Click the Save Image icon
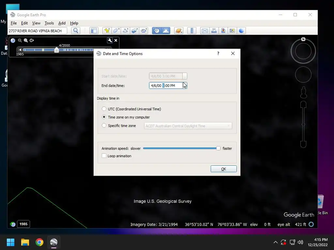334x250 pixels. point(223,31)
